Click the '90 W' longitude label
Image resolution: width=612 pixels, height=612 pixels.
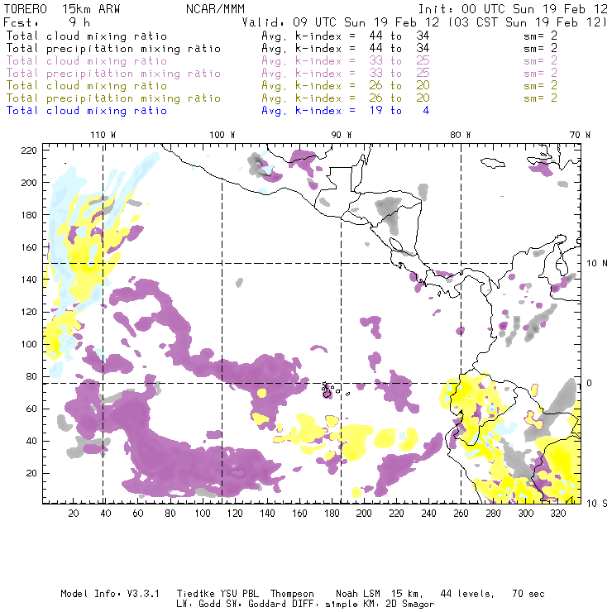342,135
